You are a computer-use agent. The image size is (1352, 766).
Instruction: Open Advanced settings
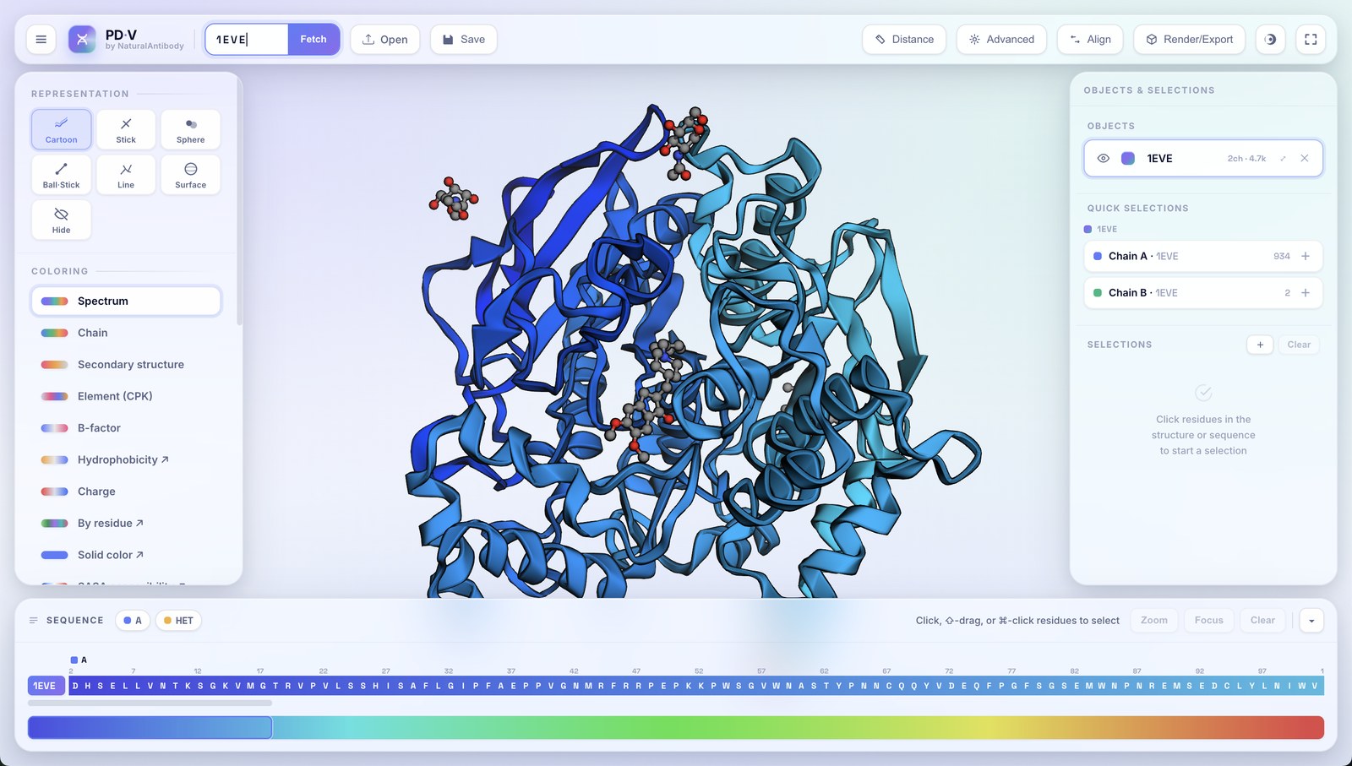pos(1001,39)
